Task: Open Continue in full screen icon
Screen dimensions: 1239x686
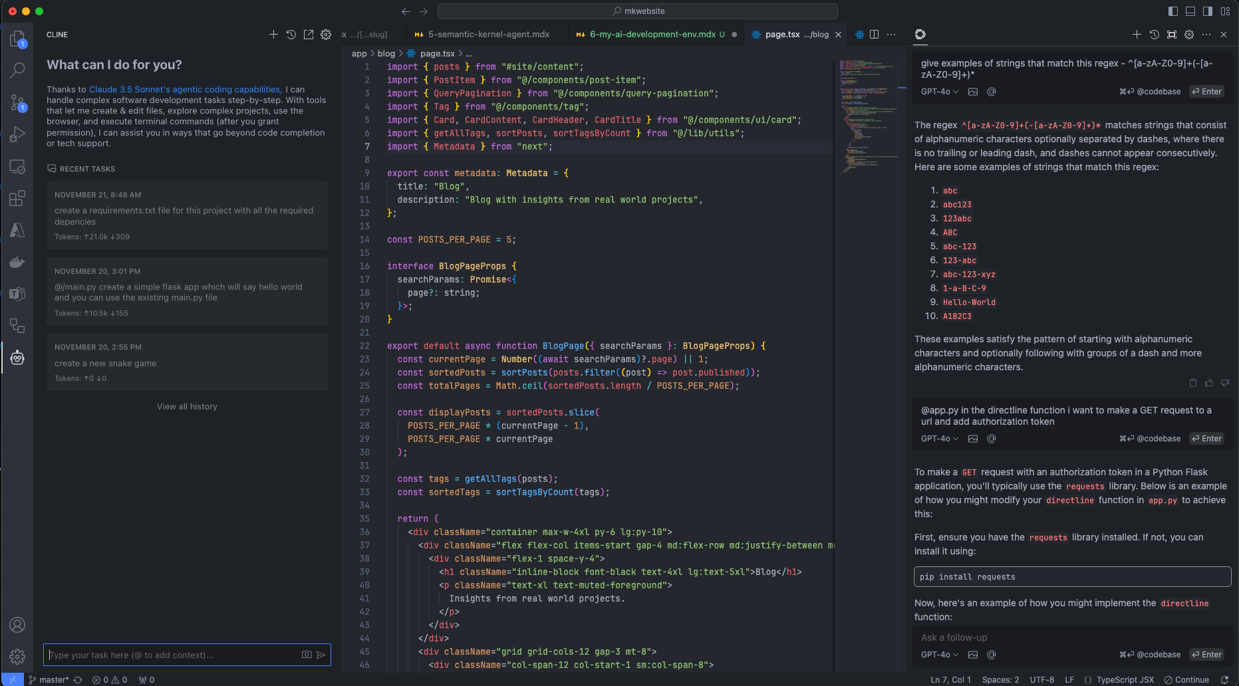Action: click(x=1172, y=35)
